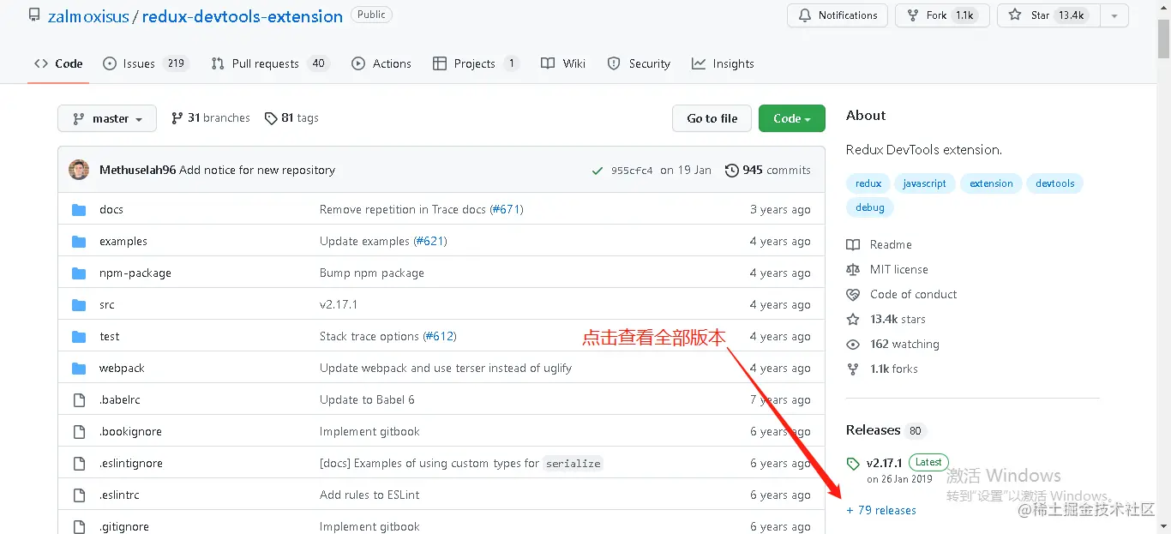Open the test folder
Screen dimensions: 1171x534
point(110,336)
